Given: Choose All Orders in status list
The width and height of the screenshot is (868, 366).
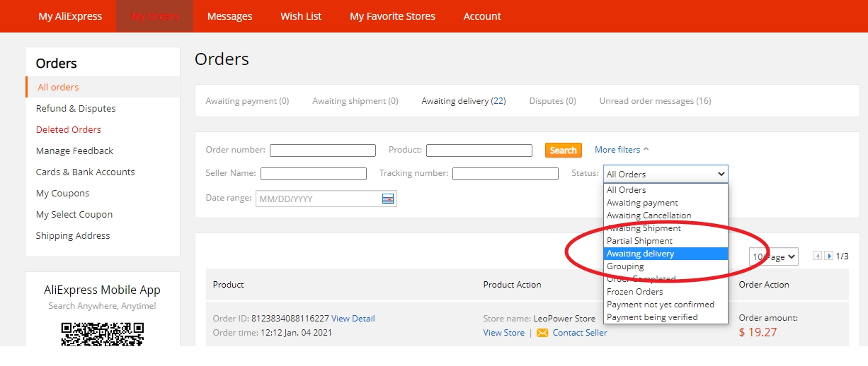Looking at the screenshot, I should pyautogui.click(x=666, y=190).
